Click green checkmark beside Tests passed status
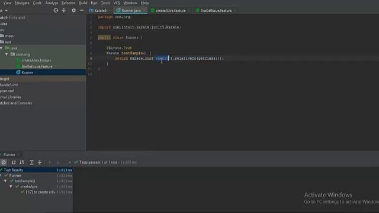The height and width of the screenshot is (213, 379). [x=76, y=162]
